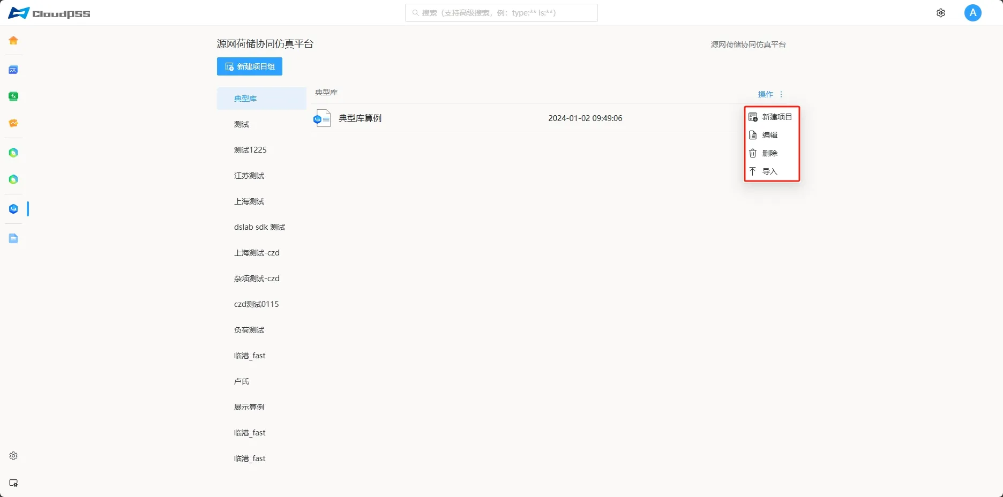Screen dimensions: 1003x497
Task: Select the active blue hexagon sidebar icon
Action: click(13, 209)
